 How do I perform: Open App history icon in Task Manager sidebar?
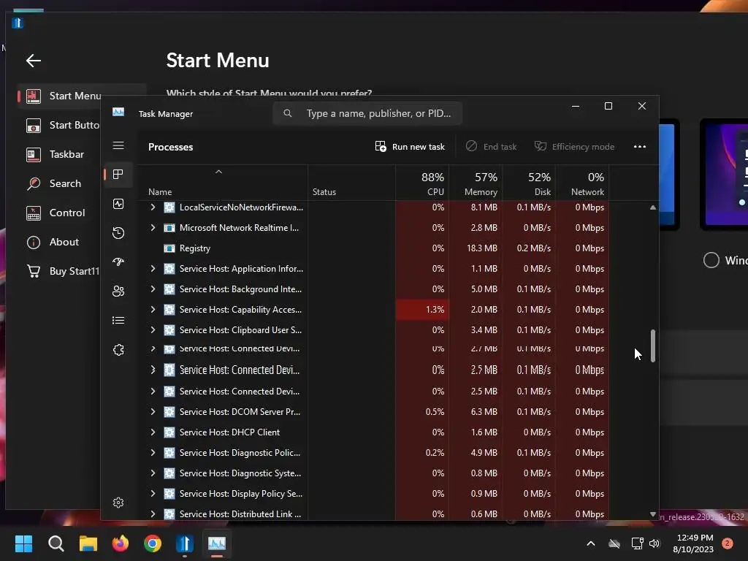(x=118, y=233)
